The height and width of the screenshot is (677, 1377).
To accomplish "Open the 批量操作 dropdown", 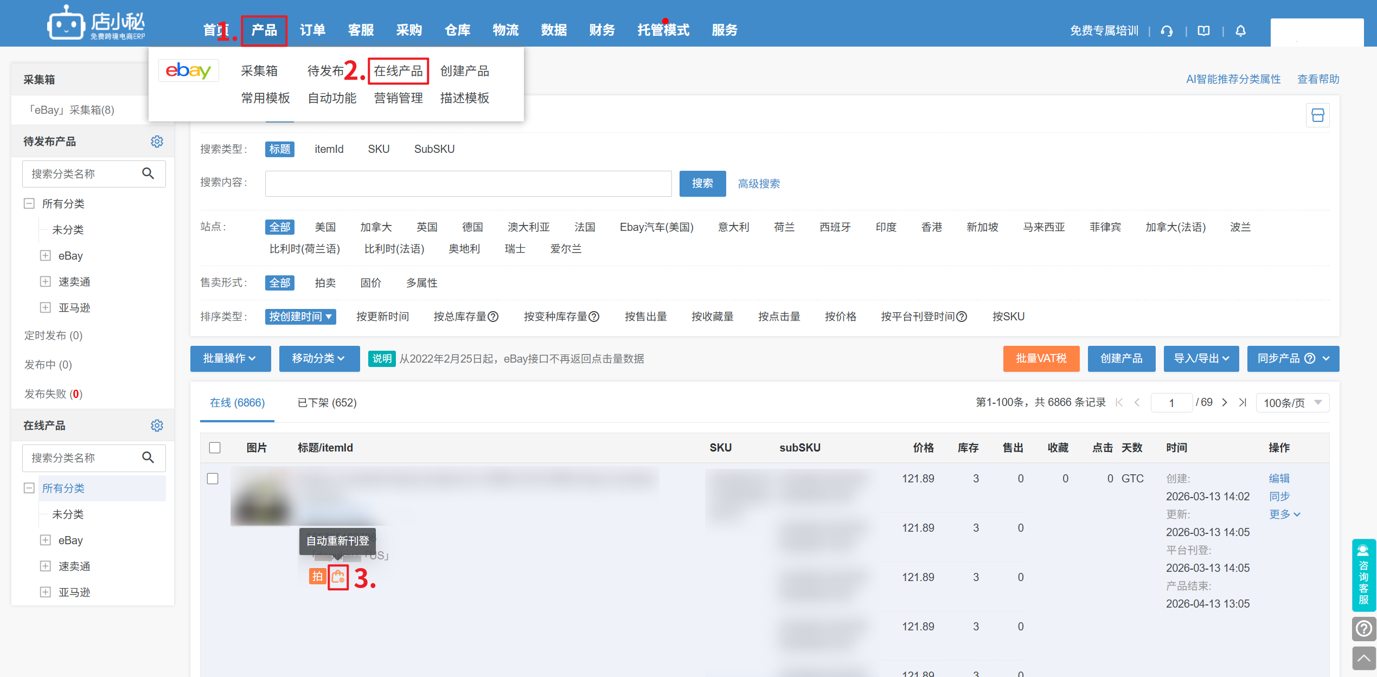I will coord(230,358).
